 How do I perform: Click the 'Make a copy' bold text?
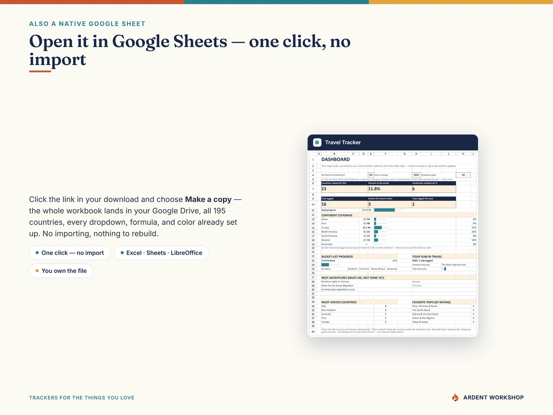tap(208, 200)
